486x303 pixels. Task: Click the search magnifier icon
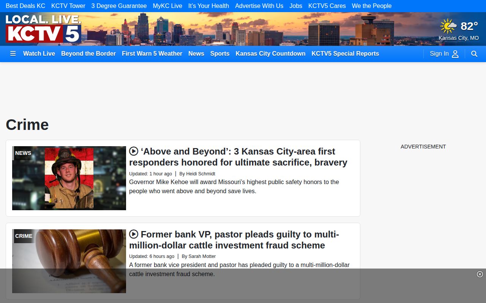474,54
